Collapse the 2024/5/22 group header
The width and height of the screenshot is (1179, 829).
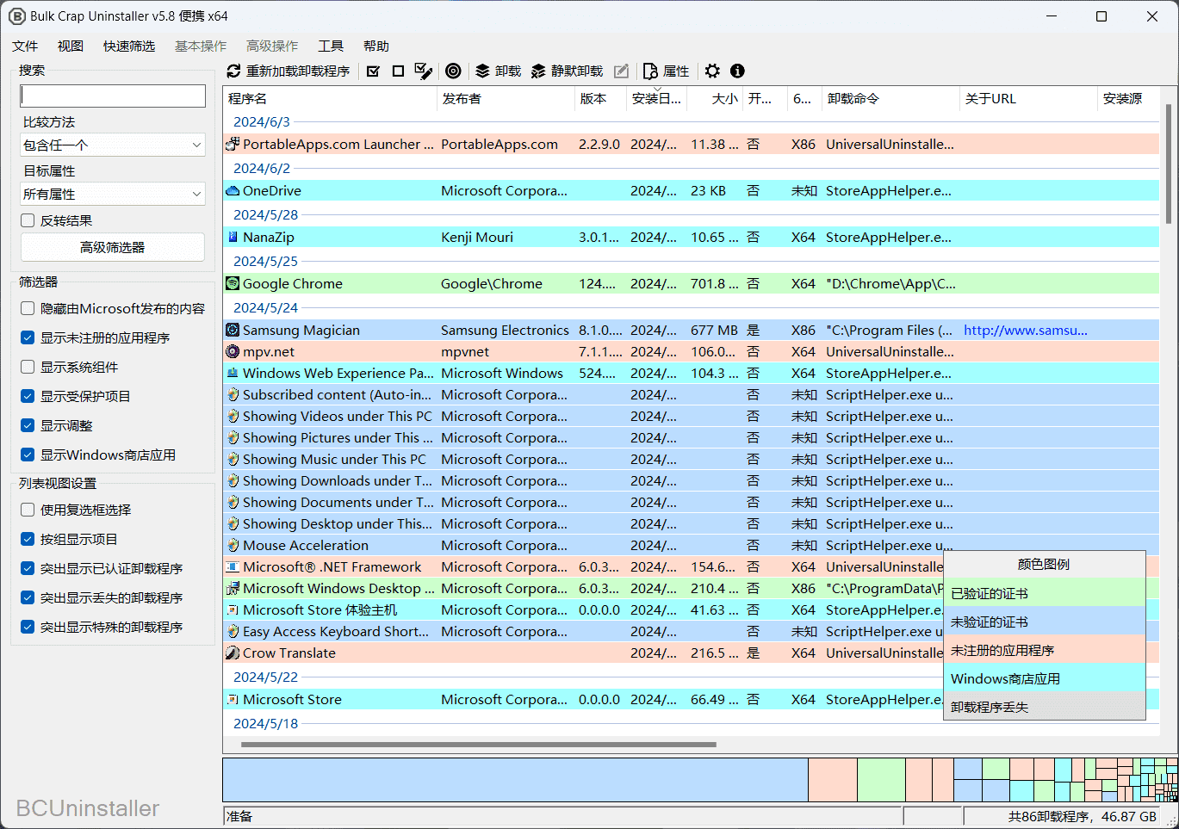coord(265,677)
